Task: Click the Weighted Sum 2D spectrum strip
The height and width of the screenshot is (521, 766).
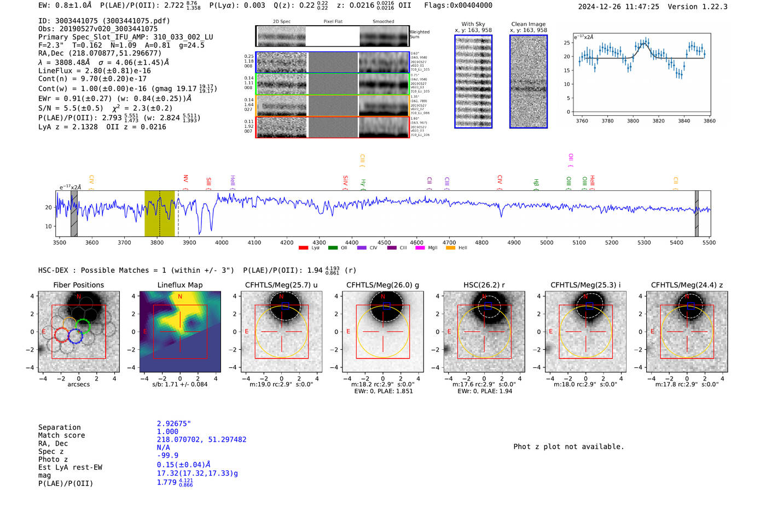Action: point(333,36)
